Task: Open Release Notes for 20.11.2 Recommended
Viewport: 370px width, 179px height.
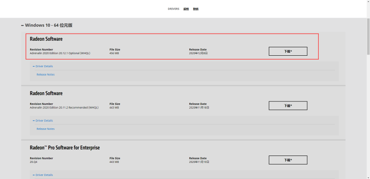Action: (x=45, y=129)
